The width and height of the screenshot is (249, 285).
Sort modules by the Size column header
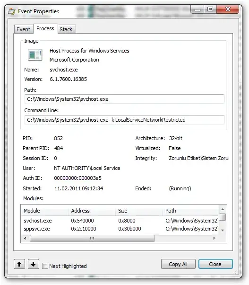tap(139, 211)
